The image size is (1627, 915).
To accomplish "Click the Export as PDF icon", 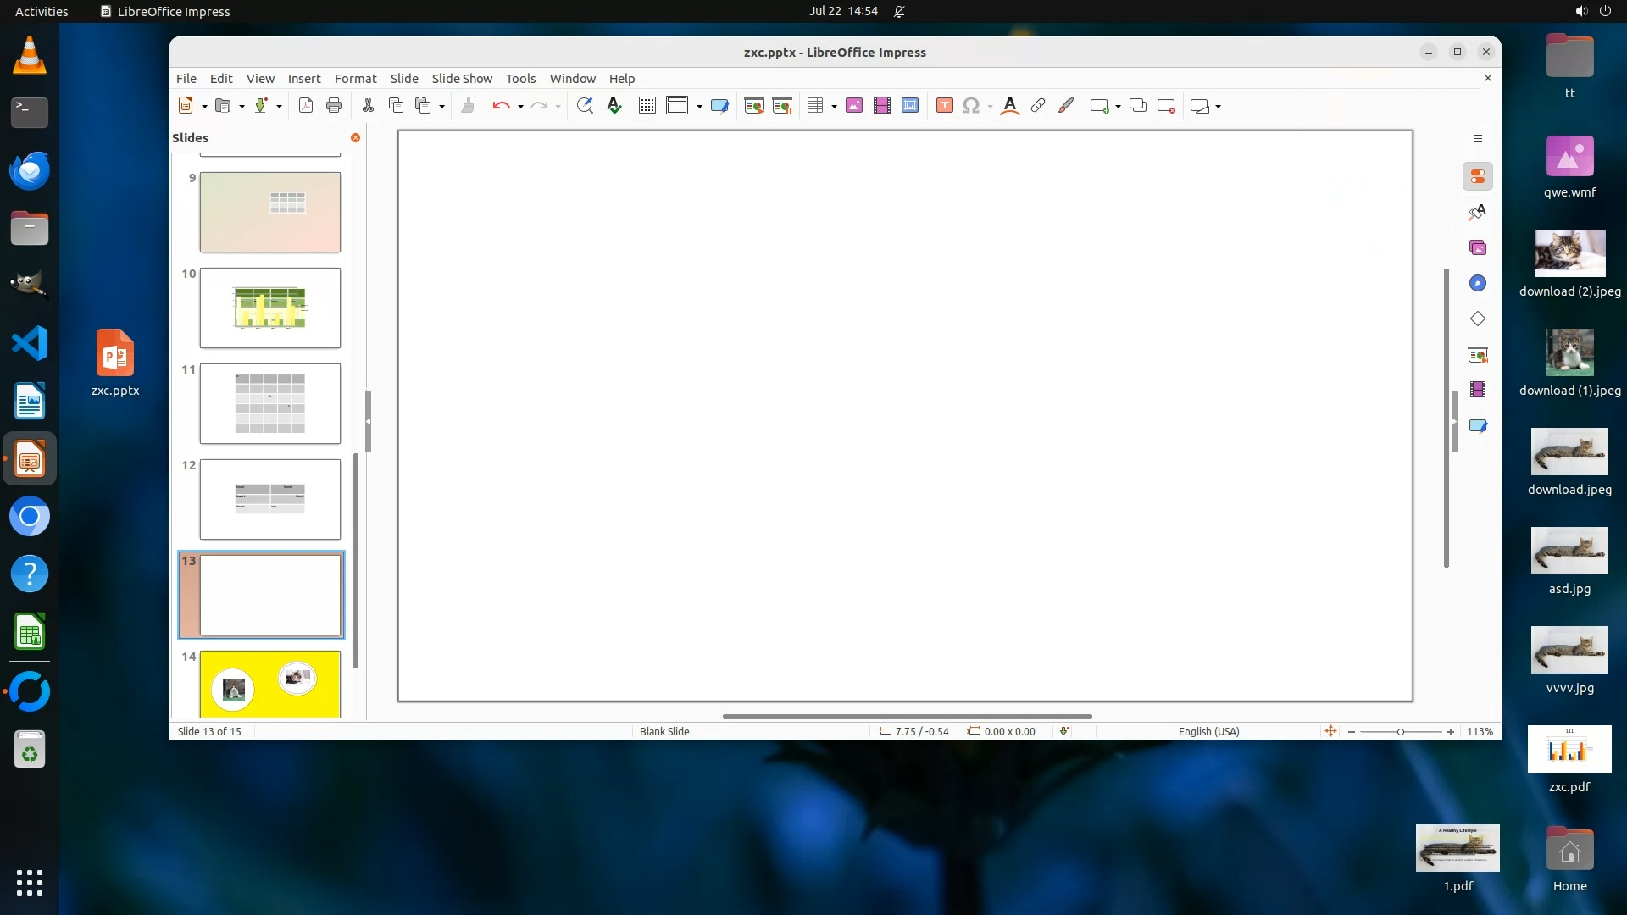I will (x=306, y=106).
